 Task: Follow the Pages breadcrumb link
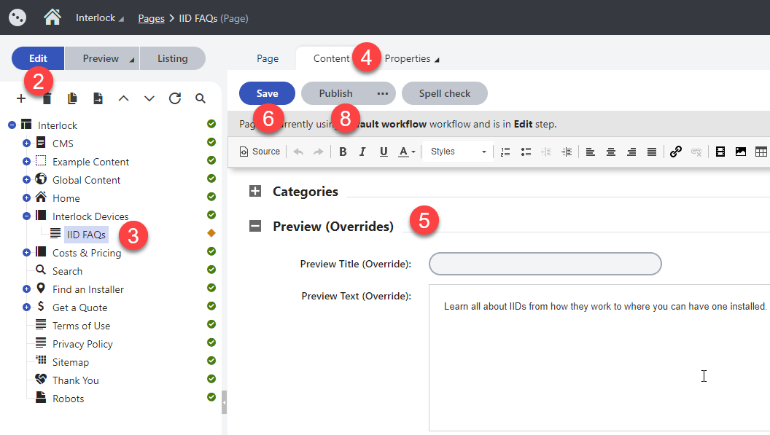151,19
